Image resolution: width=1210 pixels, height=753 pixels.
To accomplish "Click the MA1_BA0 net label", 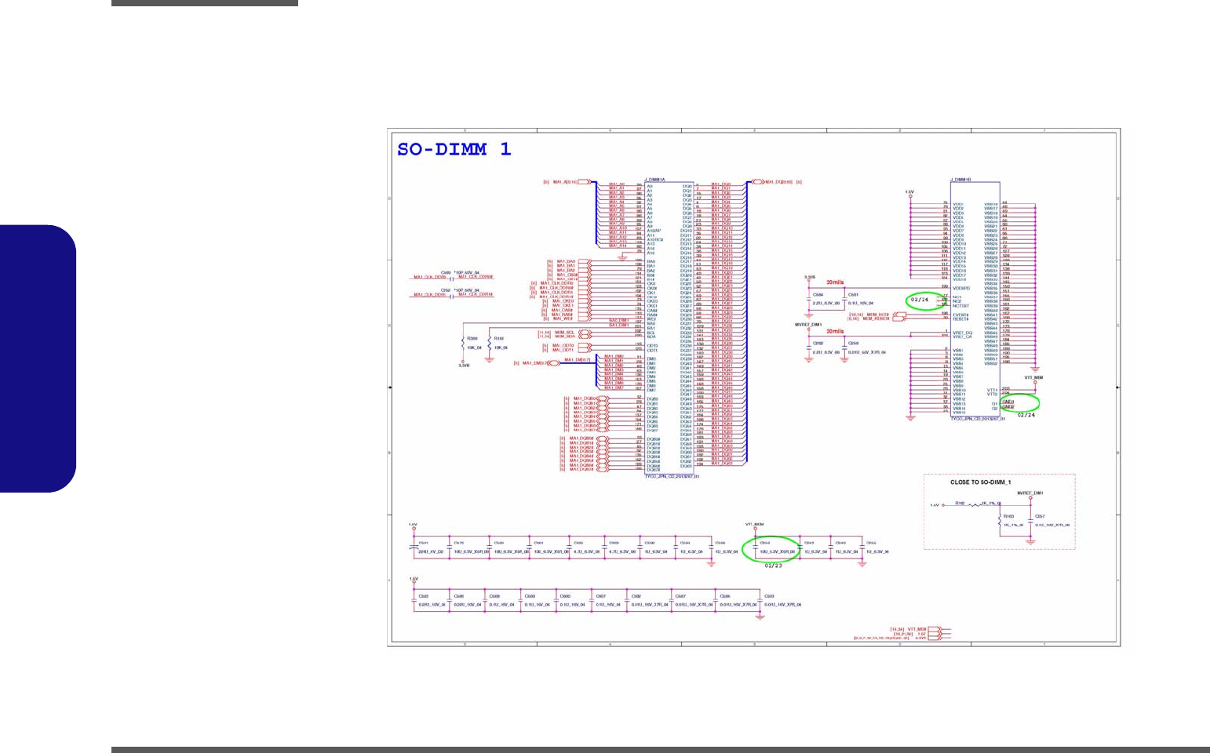I will click(x=567, y=261).
